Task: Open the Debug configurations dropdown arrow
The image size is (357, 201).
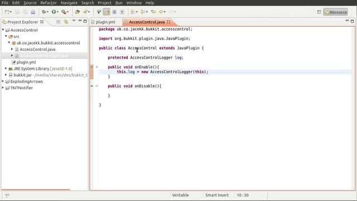Action: coord(47,12)
